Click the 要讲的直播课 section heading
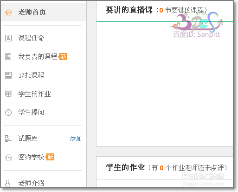This screenshot has height=192, width=238. (x=129, y=10)
